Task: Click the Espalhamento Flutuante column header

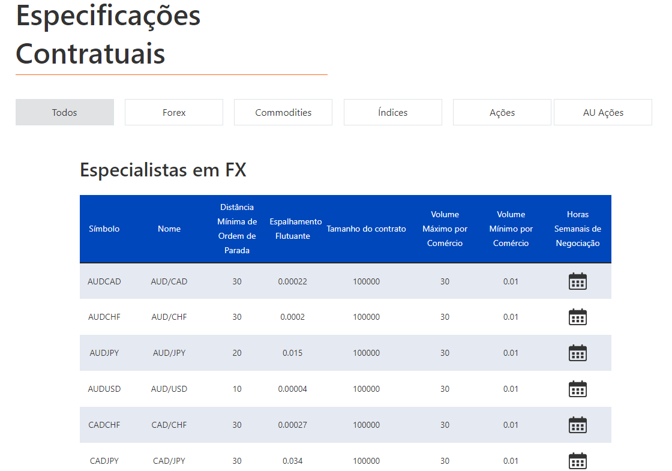Action: [x=295, y=229]
